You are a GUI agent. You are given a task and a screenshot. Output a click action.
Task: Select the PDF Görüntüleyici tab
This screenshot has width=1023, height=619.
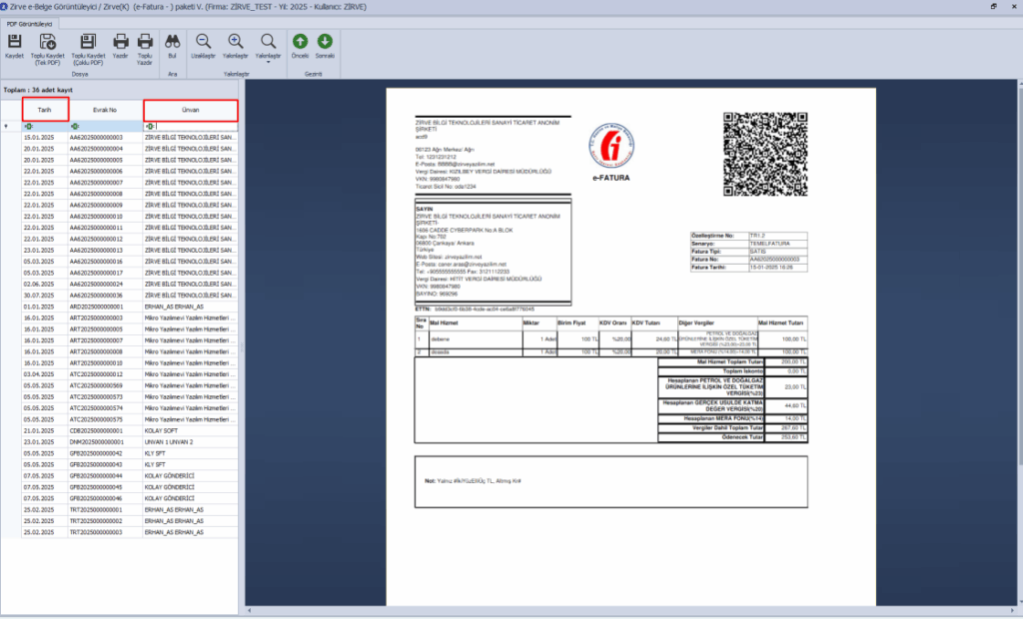tap(29, 24)
